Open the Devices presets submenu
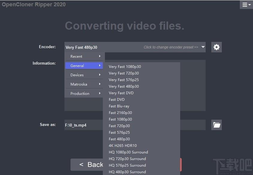 [x=84, y=75]
